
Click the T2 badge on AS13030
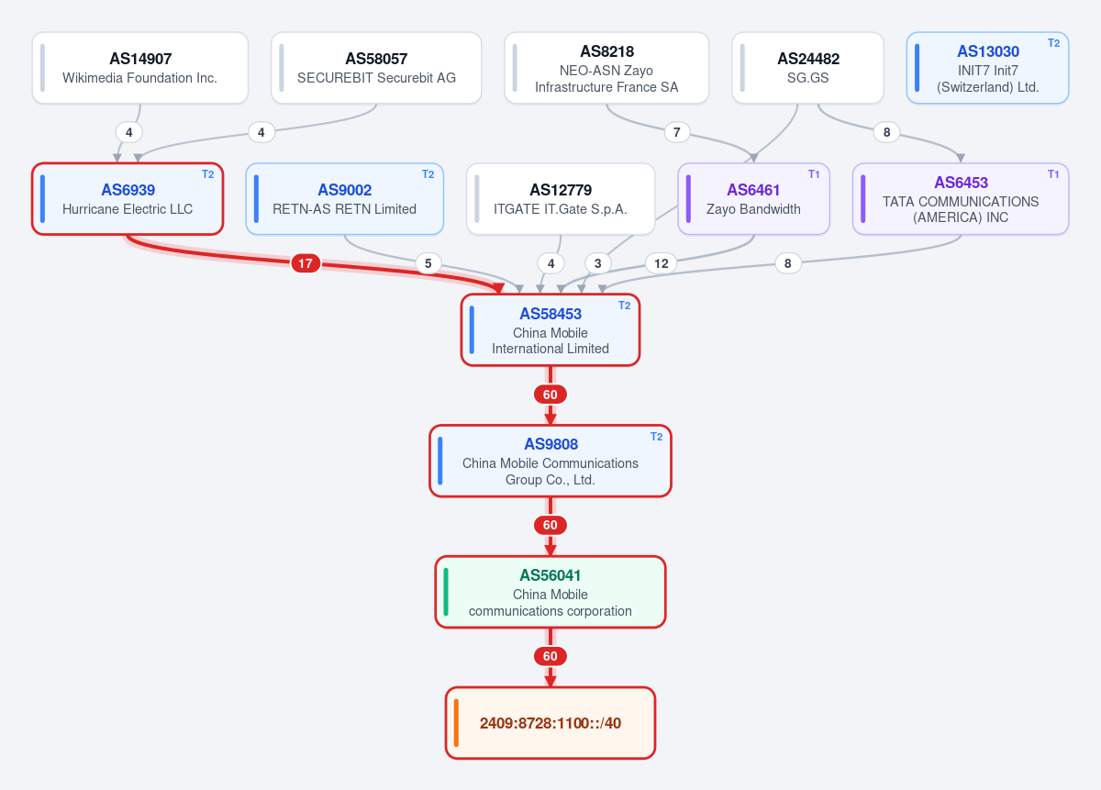(x=1053, y=43)
